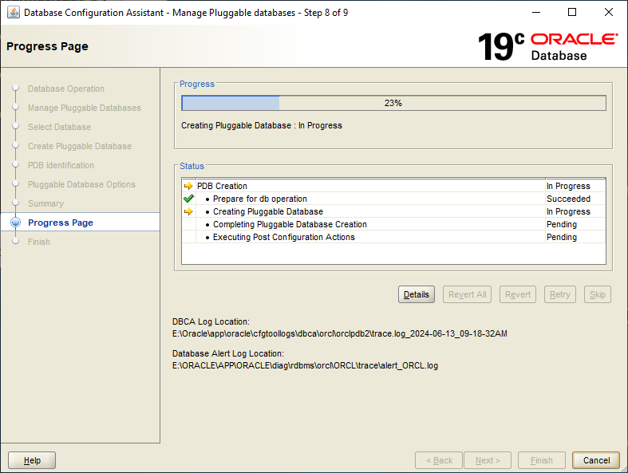Click the Progress Page heading
Screen dimensions: 628x473
(x=47, y=46)
